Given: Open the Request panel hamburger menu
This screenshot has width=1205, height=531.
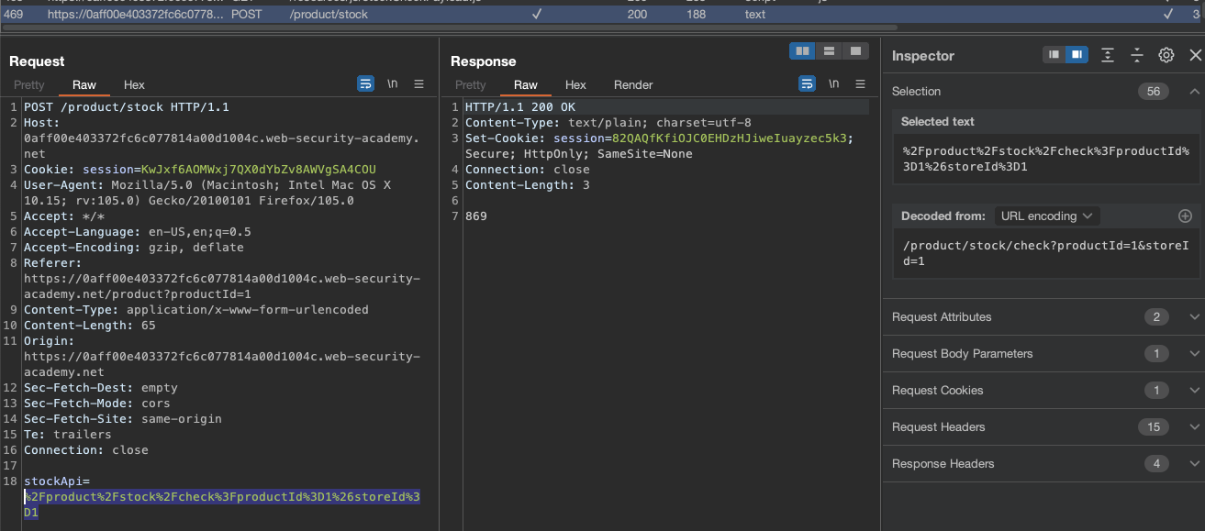Looking at the screenshot, I should click(419, 84).
